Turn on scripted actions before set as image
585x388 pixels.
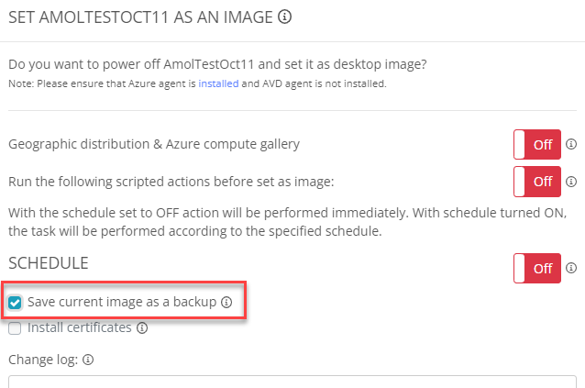coord(537,182)
